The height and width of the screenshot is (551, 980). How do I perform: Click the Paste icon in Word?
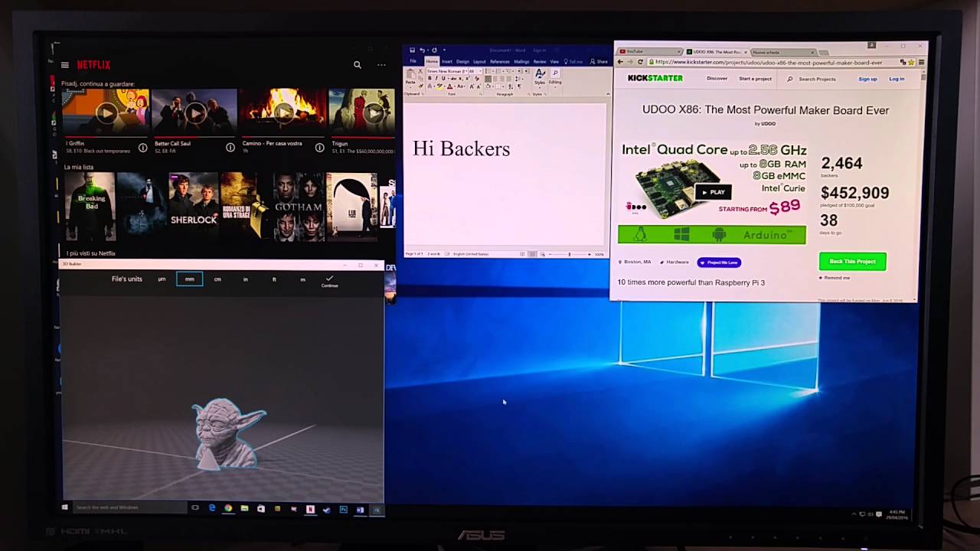410,74
